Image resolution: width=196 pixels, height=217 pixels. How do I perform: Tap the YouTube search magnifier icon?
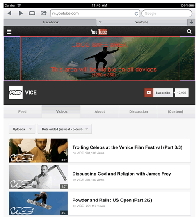[189, 32]
